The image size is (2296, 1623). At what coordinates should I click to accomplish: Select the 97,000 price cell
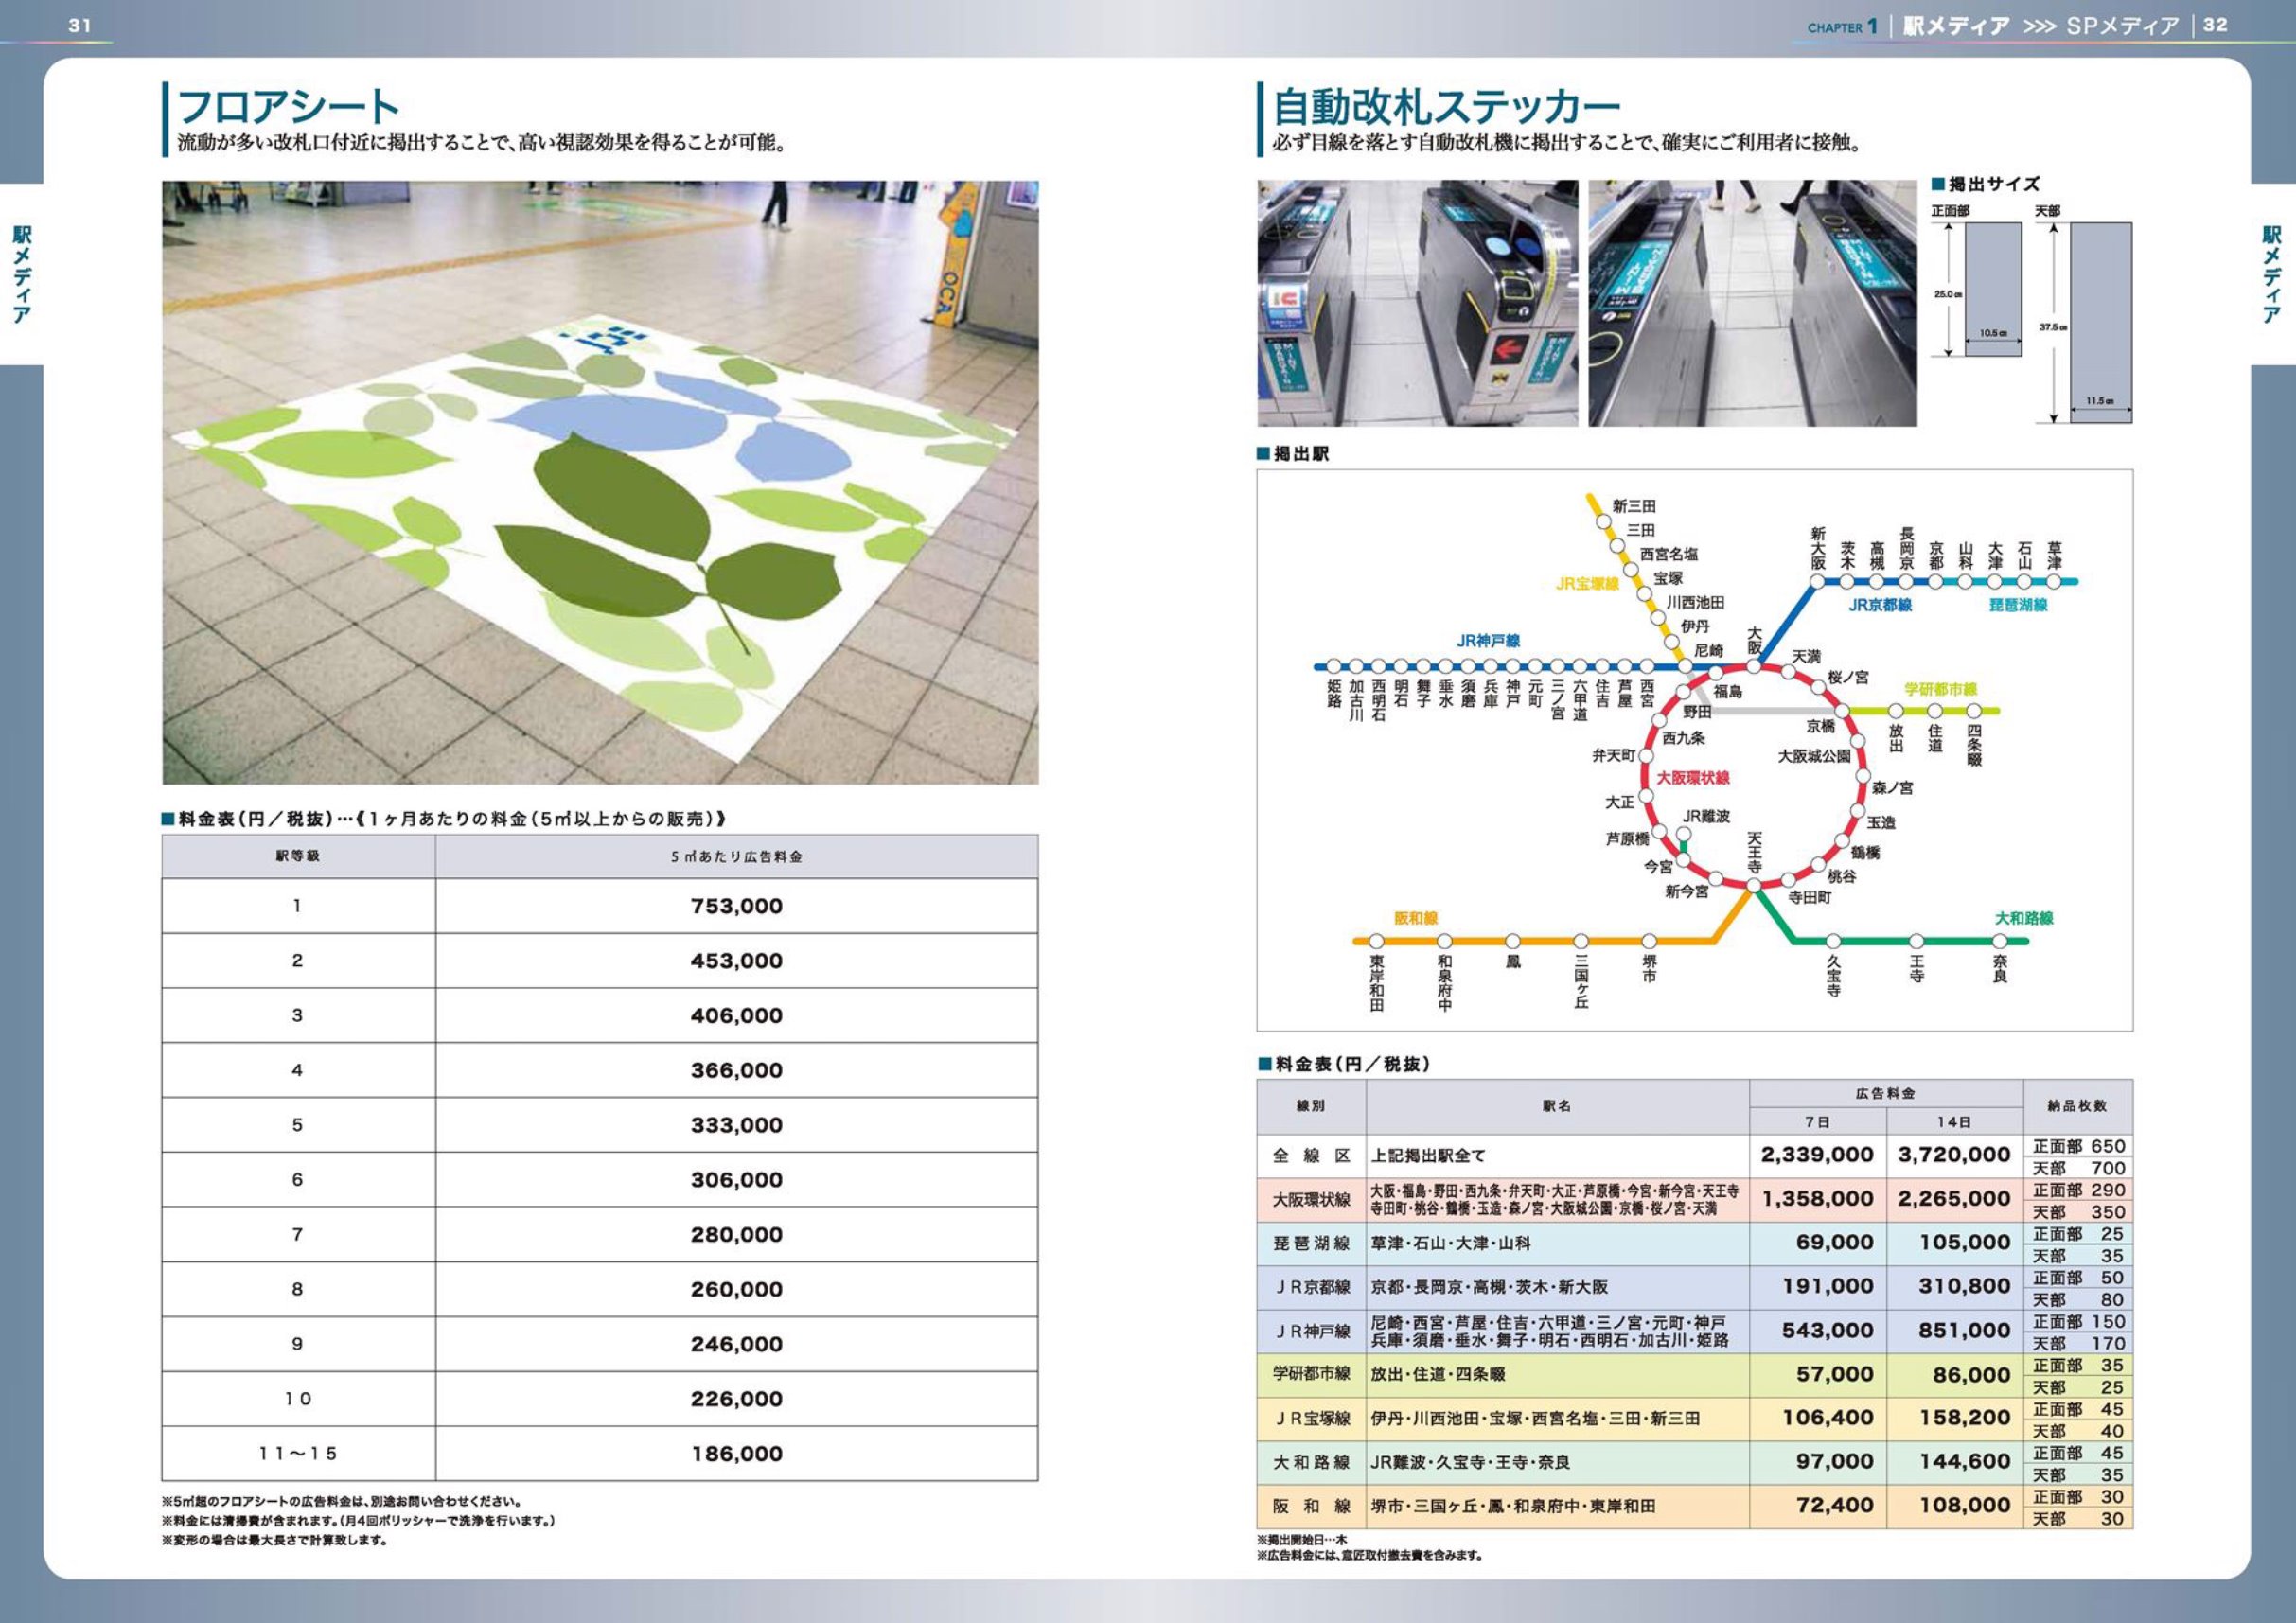point(1818,1462)
